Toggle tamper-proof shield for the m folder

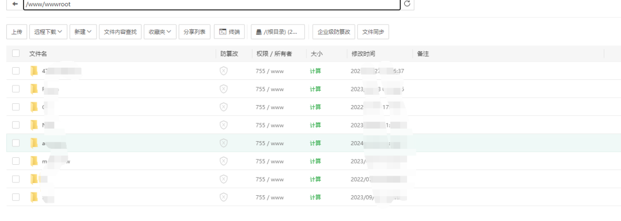[224, 161]
